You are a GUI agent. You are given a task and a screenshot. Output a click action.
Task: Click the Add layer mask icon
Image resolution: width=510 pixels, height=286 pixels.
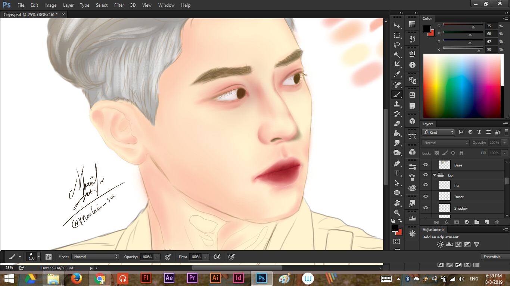(x=457, y=222)
